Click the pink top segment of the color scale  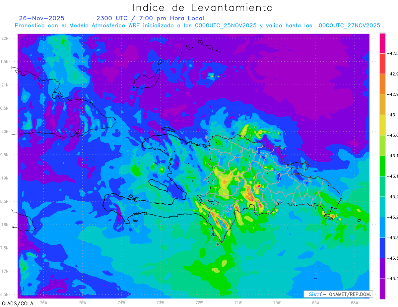pos(382,43)
